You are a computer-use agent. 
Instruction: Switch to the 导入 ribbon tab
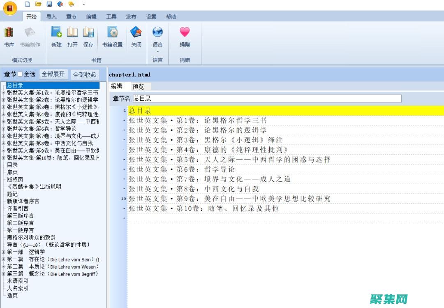51,17
